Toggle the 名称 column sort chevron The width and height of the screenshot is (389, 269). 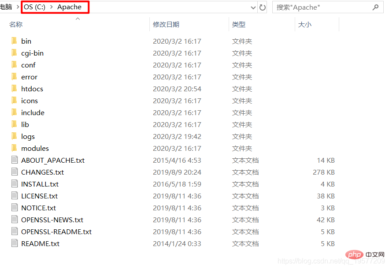tap(78, 19)
